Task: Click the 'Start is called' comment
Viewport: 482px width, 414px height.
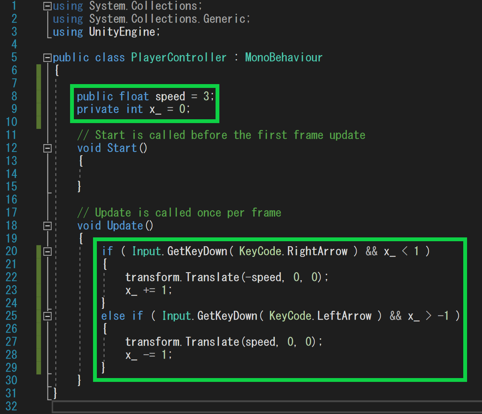Action: (x=221, y=135)
